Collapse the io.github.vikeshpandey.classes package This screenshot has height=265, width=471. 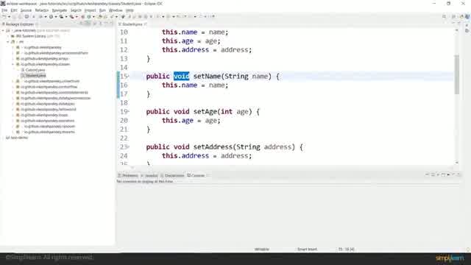tap(13, 64)
